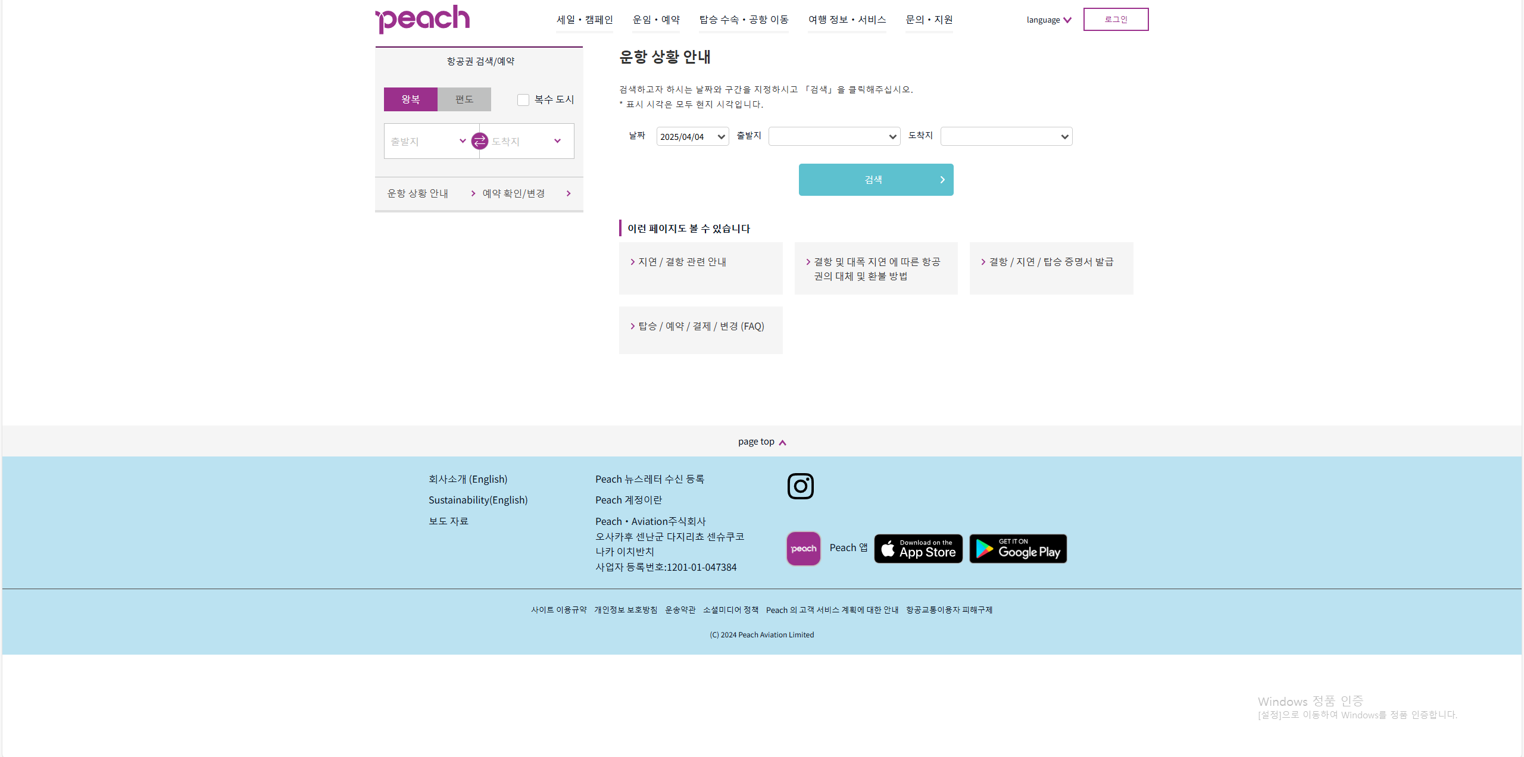The width and height of the screenshot is (1524, 757).
Task: Click the arrow on the 검색 button
Action: coord(942,180)
